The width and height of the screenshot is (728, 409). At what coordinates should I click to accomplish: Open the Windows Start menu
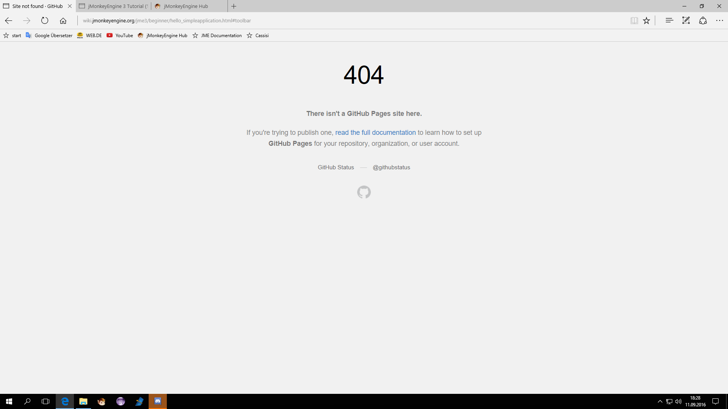click(9, 401)
